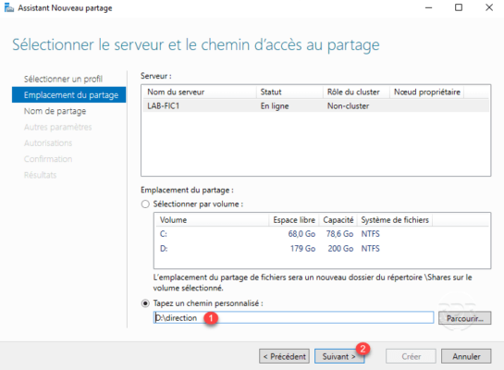Screen dimensions: 504x370
Task: Click the 'Espace libre' column header
Action: tap(294, 220)
